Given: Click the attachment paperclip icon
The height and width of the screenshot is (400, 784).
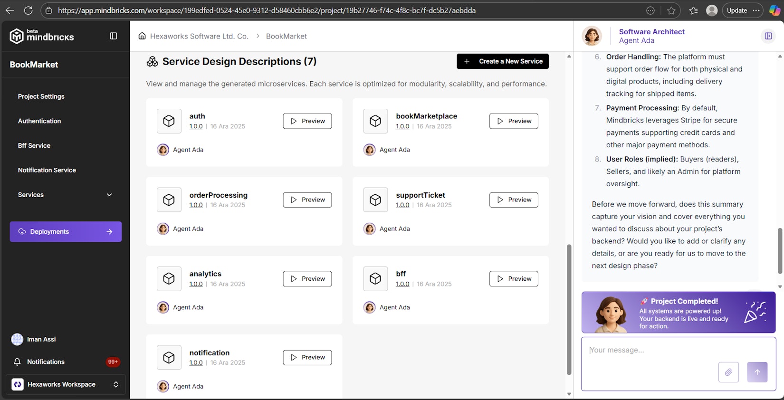Looking at the screenshot, I should [x=728, y=372].
